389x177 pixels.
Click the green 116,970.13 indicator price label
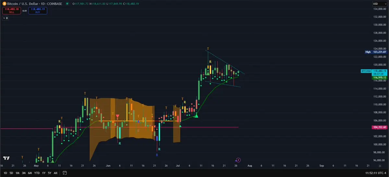pos(380,78)
